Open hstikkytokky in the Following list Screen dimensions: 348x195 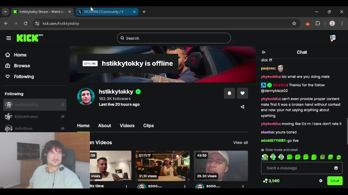pos(35,105)
